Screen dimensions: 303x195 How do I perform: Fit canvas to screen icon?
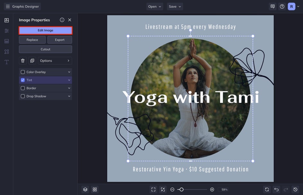point(153,190)
